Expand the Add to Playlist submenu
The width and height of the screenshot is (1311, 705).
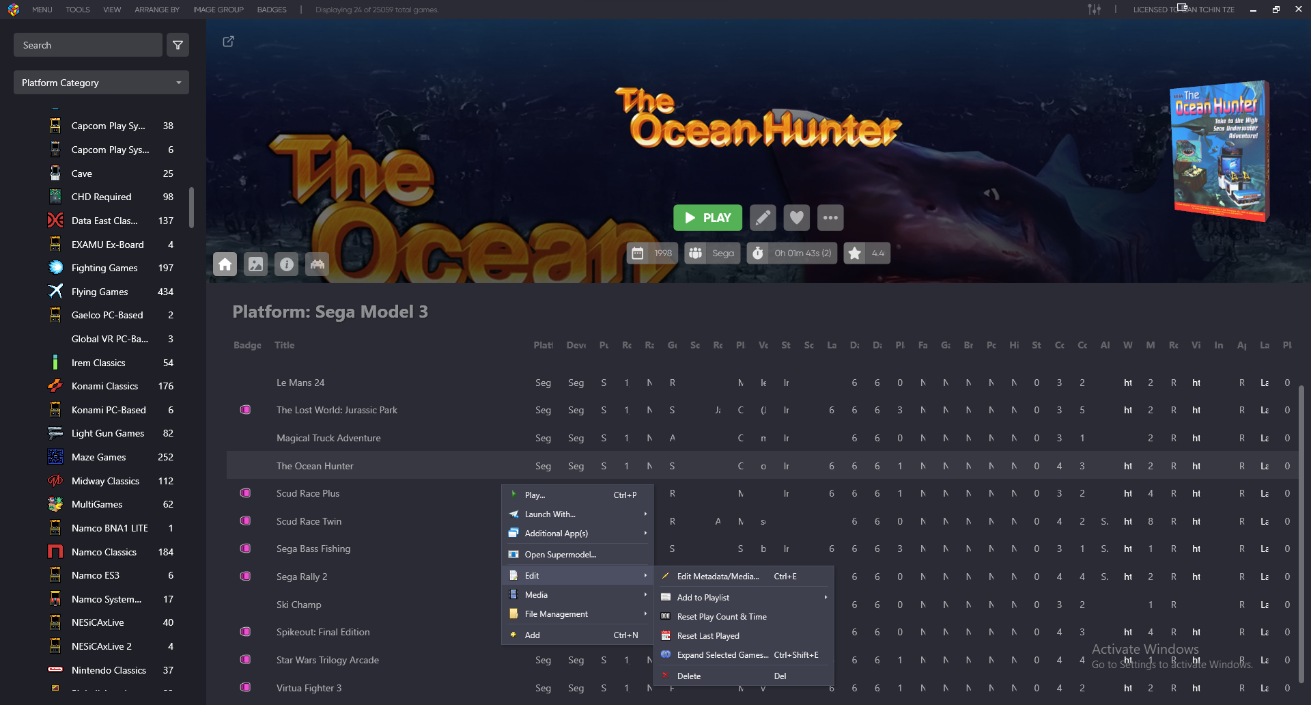[x=744, y=598]
